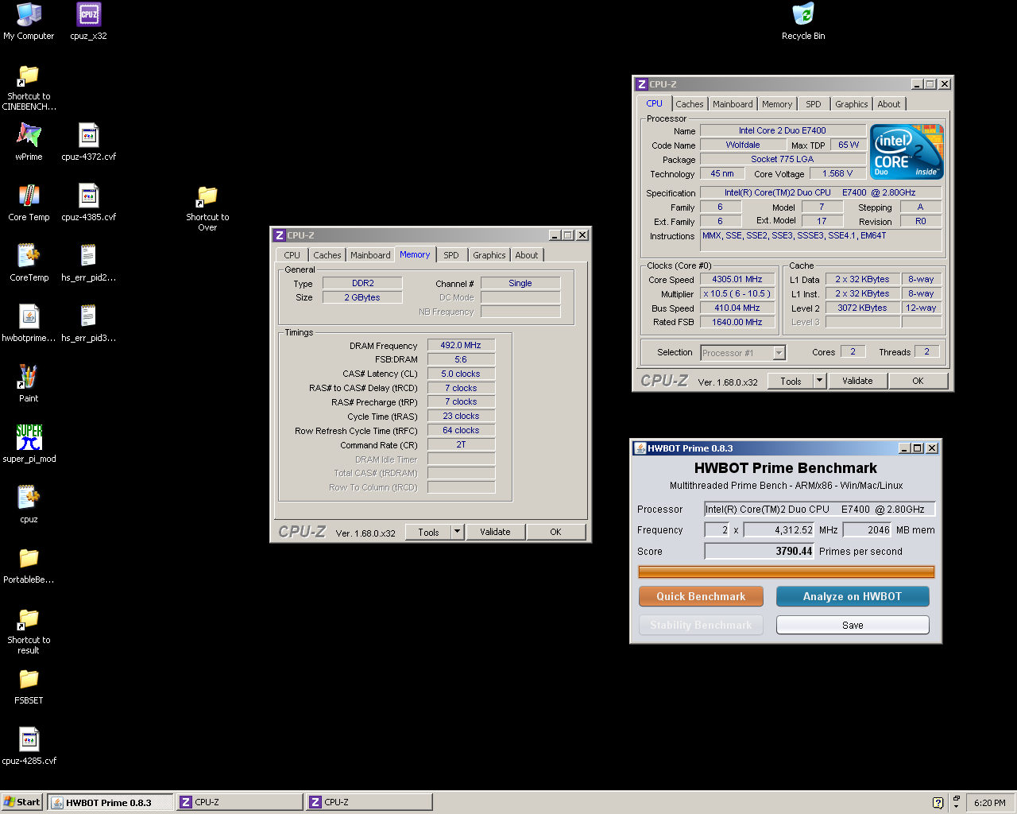Click the Save button in HWBOT Prime
Screen dimensions: 1017x814
tap(853, 625)
